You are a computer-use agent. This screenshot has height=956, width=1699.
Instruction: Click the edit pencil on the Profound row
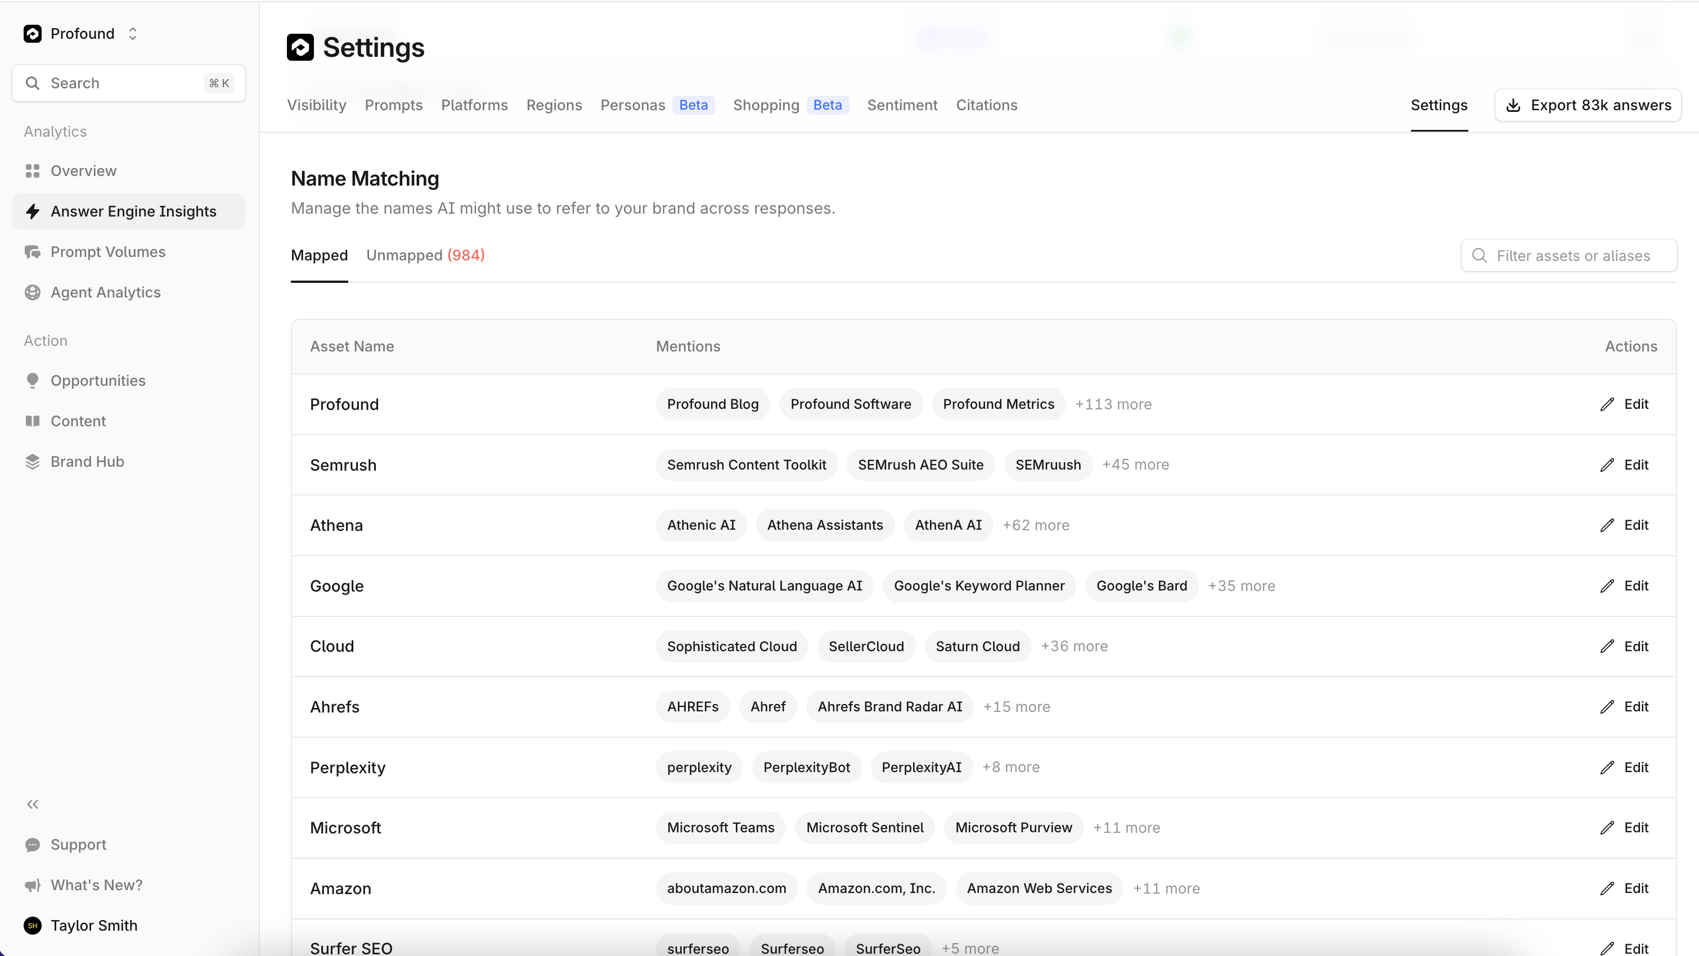(x=1607, y=404)
